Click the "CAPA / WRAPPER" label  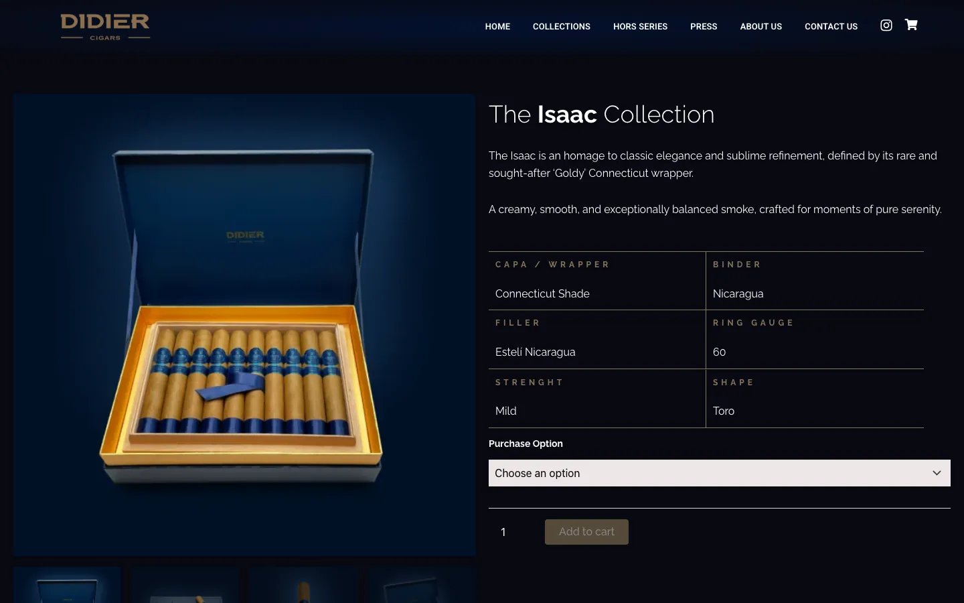click(552, 265)
